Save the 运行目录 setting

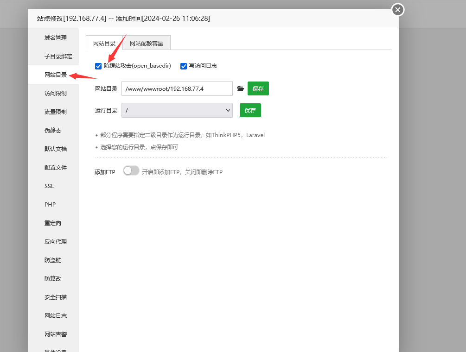(x=250, y=110)
